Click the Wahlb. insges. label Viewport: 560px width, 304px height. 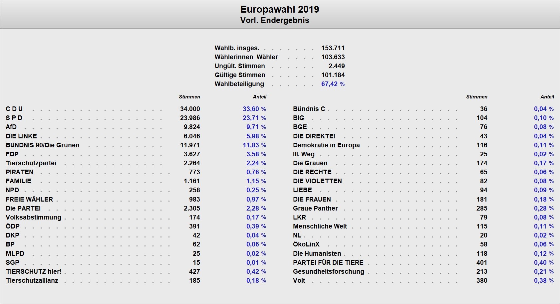(x=237, y=48)
